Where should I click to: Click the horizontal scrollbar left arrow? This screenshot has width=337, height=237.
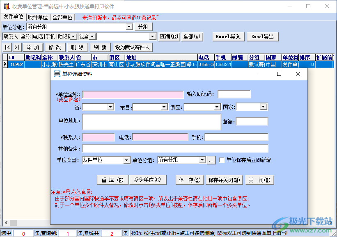coord(6,223)
